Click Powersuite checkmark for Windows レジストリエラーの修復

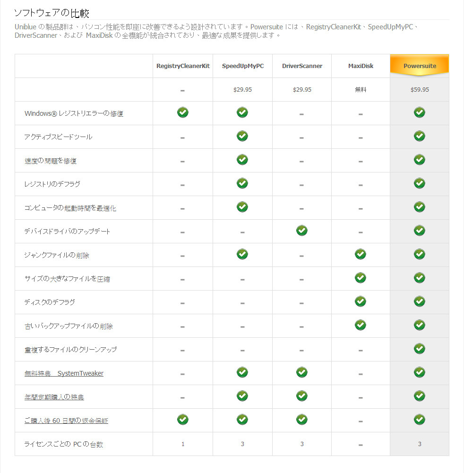point(420,112)
